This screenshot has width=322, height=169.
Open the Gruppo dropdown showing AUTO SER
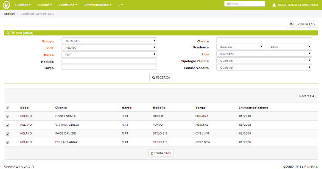[x=109, y=41]
